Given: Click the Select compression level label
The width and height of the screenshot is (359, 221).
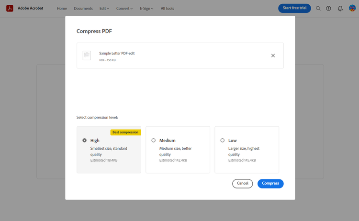Looking at the screenshot, I should point(97,117).
